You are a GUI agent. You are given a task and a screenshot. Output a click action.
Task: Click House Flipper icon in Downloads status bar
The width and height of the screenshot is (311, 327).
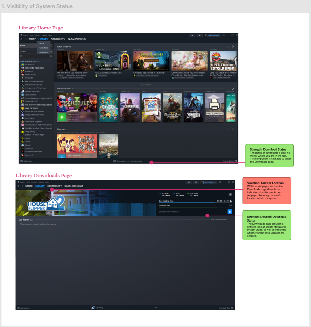click(x=93, y=308)
